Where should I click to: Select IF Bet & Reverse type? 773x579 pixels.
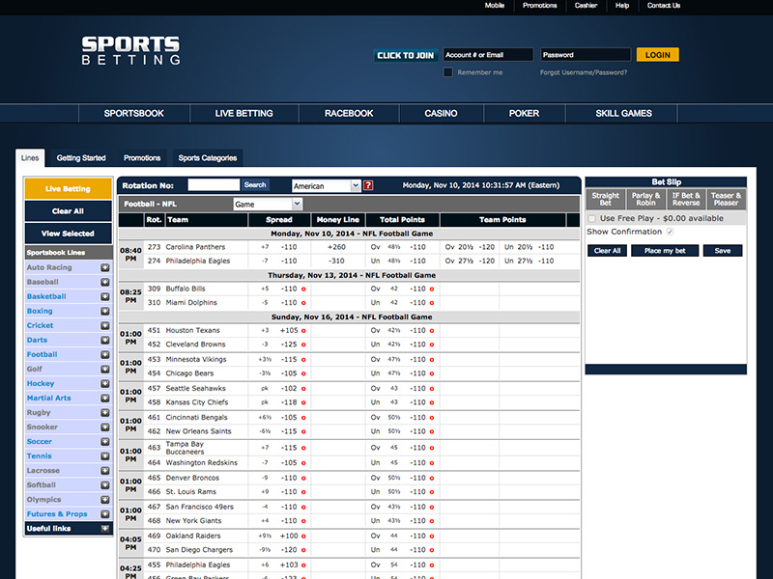pos(686,199)
